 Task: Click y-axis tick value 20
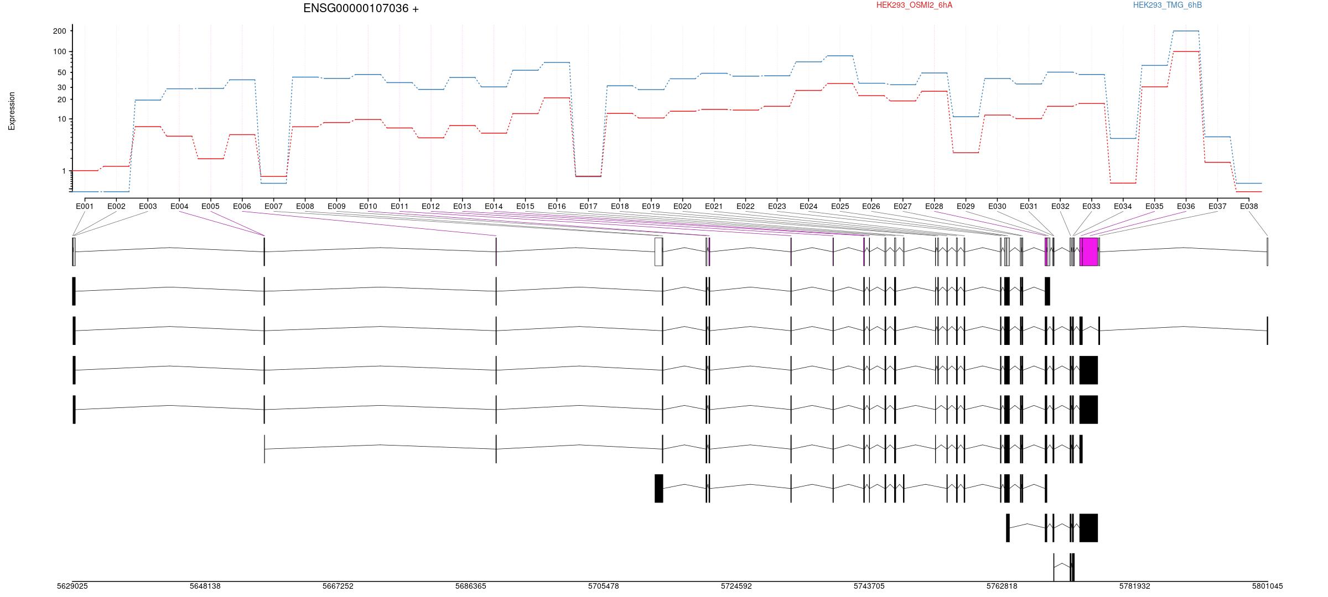pos(61,99)
